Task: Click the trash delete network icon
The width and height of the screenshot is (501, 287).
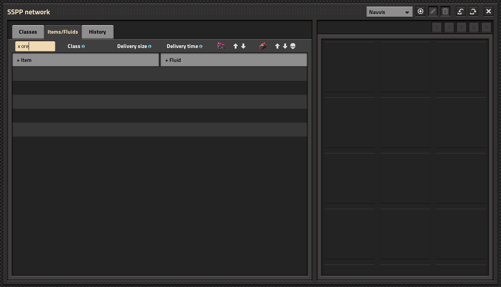Action: coord(445,12)
